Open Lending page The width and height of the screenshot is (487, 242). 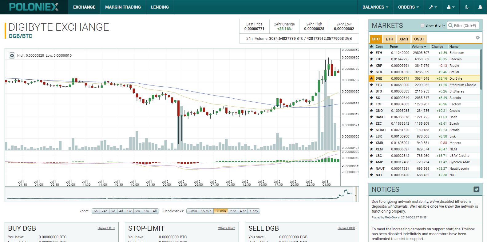(160, 7)
